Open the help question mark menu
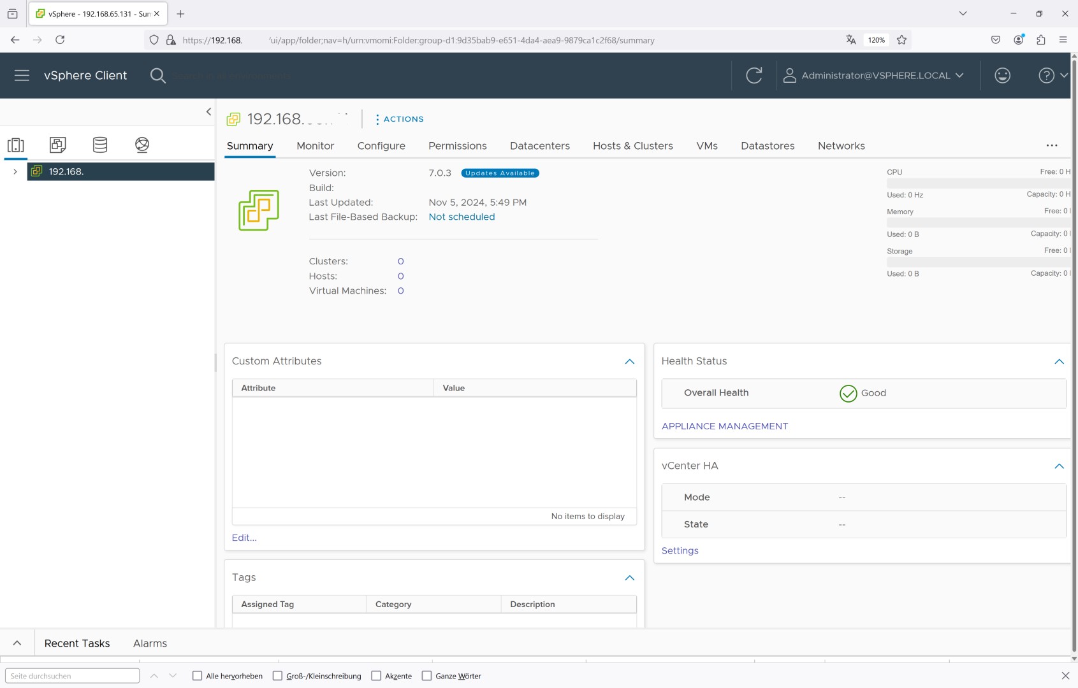 pos(1053,75)
